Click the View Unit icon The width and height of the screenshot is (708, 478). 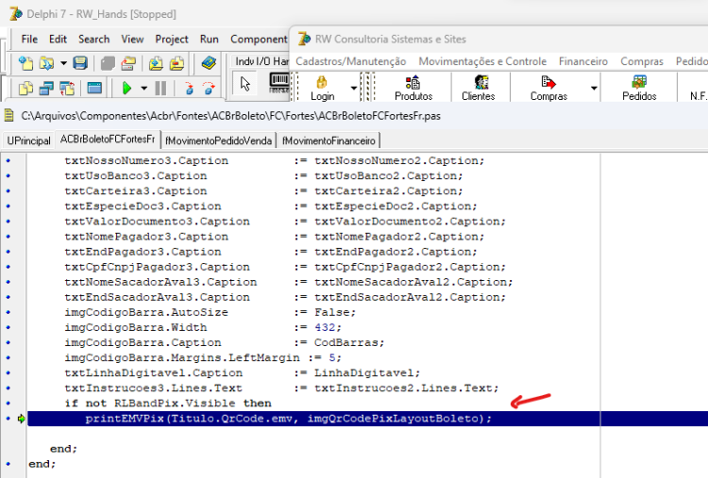[x=25, y=88]
